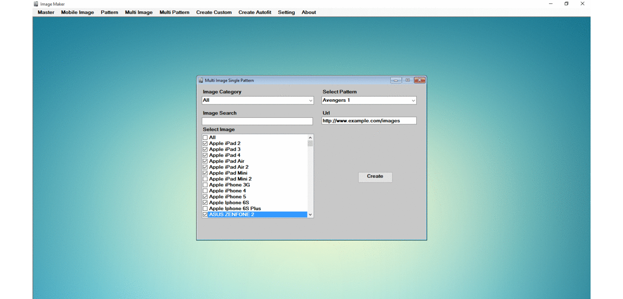Image resolution: width=623 pixels, height=299 pixels.
Task: Restore down the main Image Maker window
Action: 566,4
